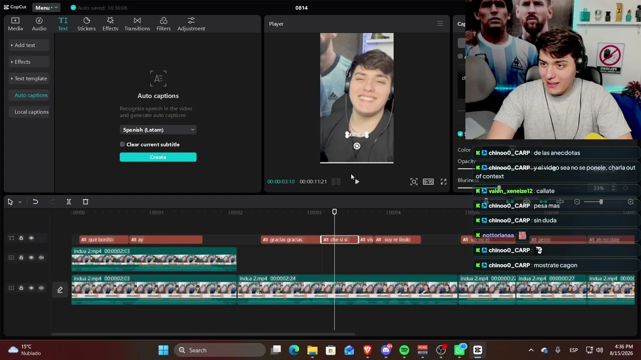Open the Adjustment tab
The height and width of the screenshot is (360, 641).
tap(191, 24)
